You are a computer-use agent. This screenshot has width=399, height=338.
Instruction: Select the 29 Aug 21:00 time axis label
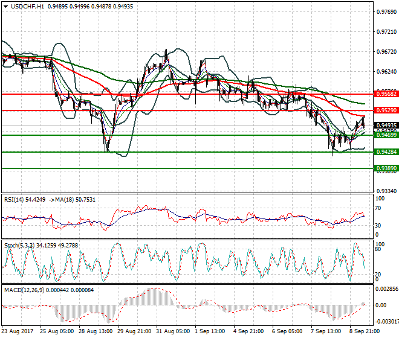pos(134,331)
